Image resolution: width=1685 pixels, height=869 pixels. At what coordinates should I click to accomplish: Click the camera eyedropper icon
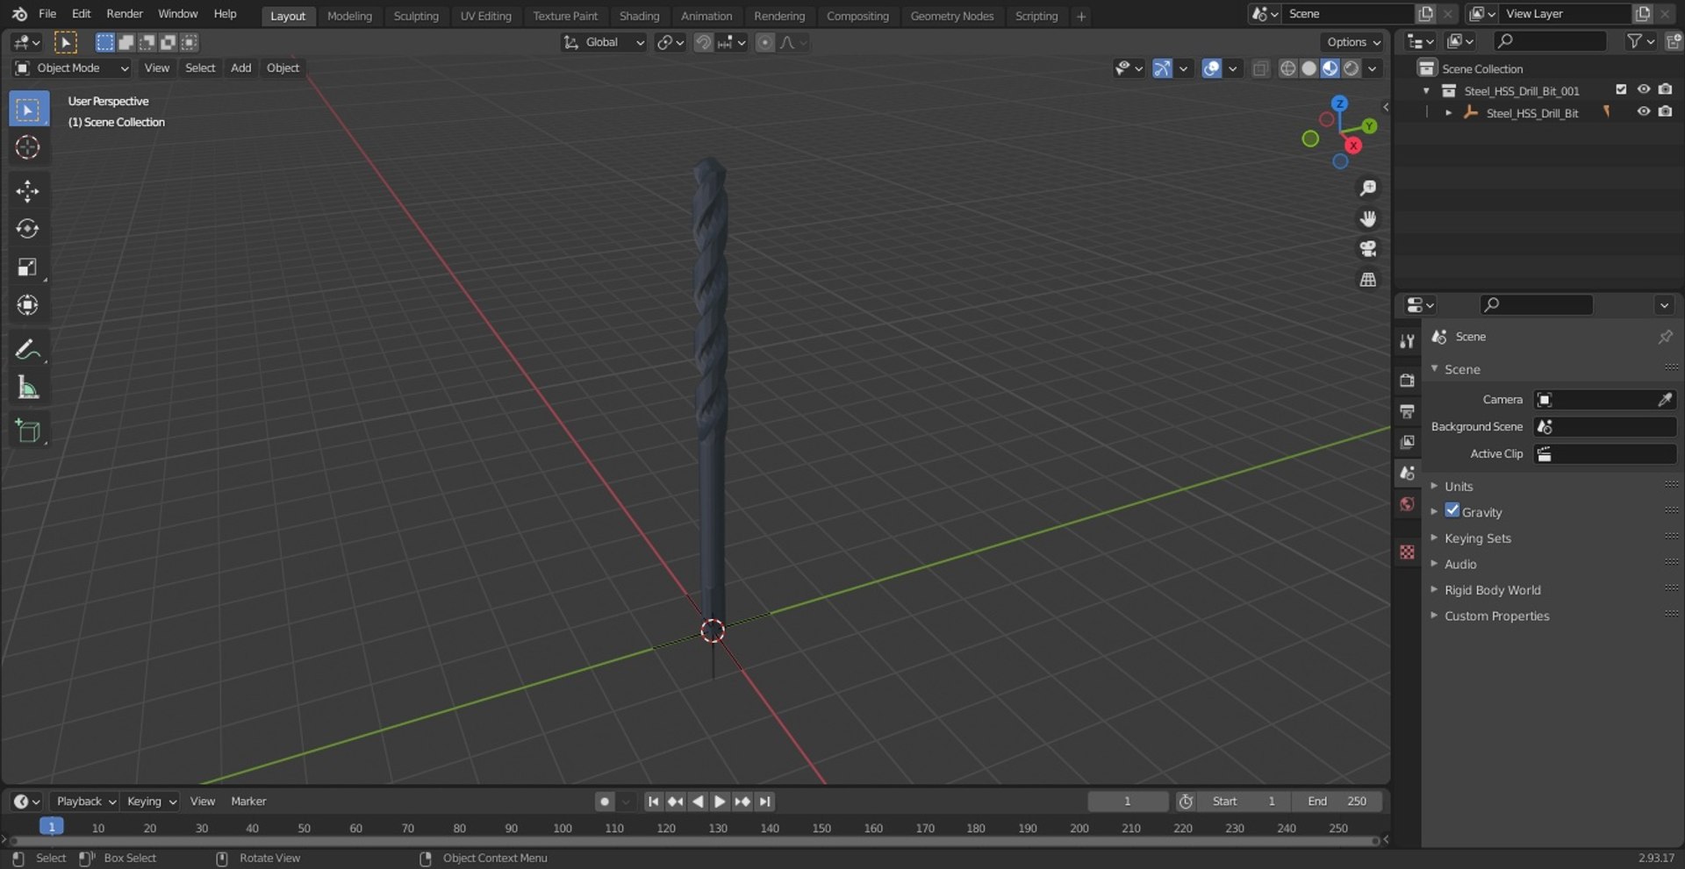(x=1664, y=400)
